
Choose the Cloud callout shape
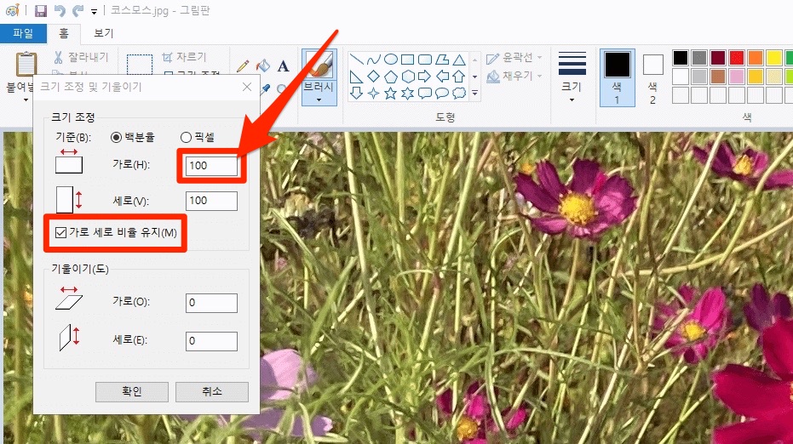(x=459, y=93)
